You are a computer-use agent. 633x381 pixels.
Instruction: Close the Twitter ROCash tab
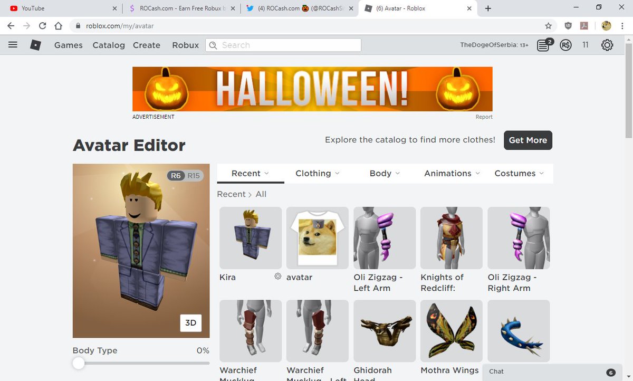[351, 8]
